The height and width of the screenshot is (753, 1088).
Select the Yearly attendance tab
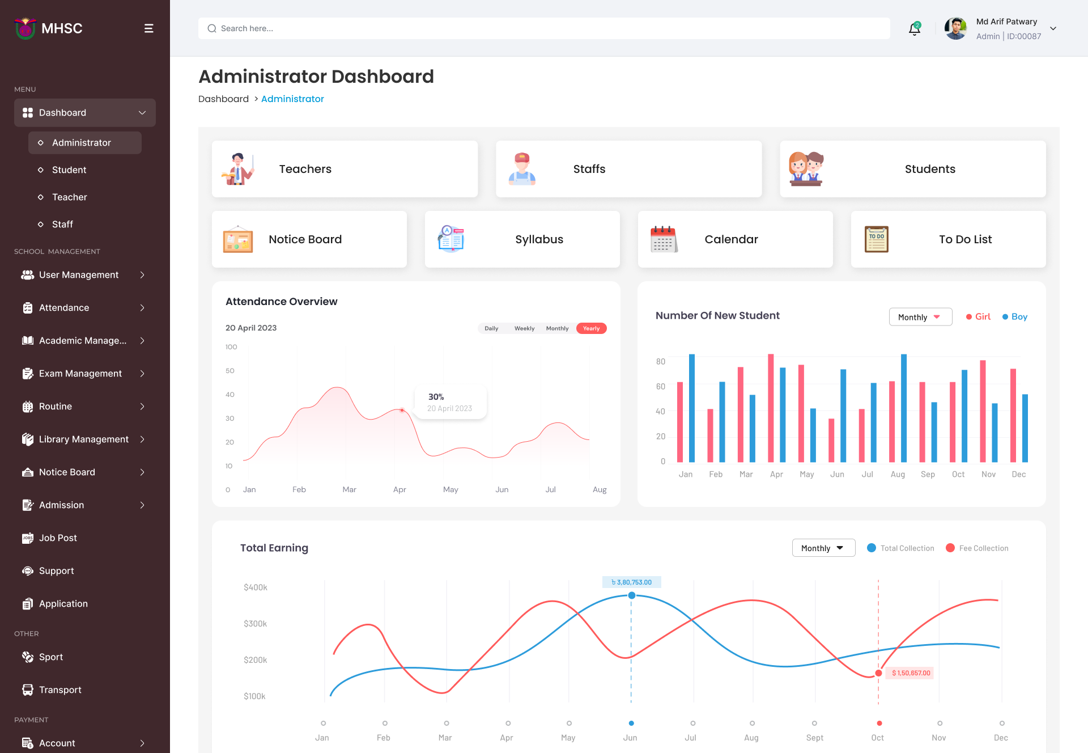point(591,328)
